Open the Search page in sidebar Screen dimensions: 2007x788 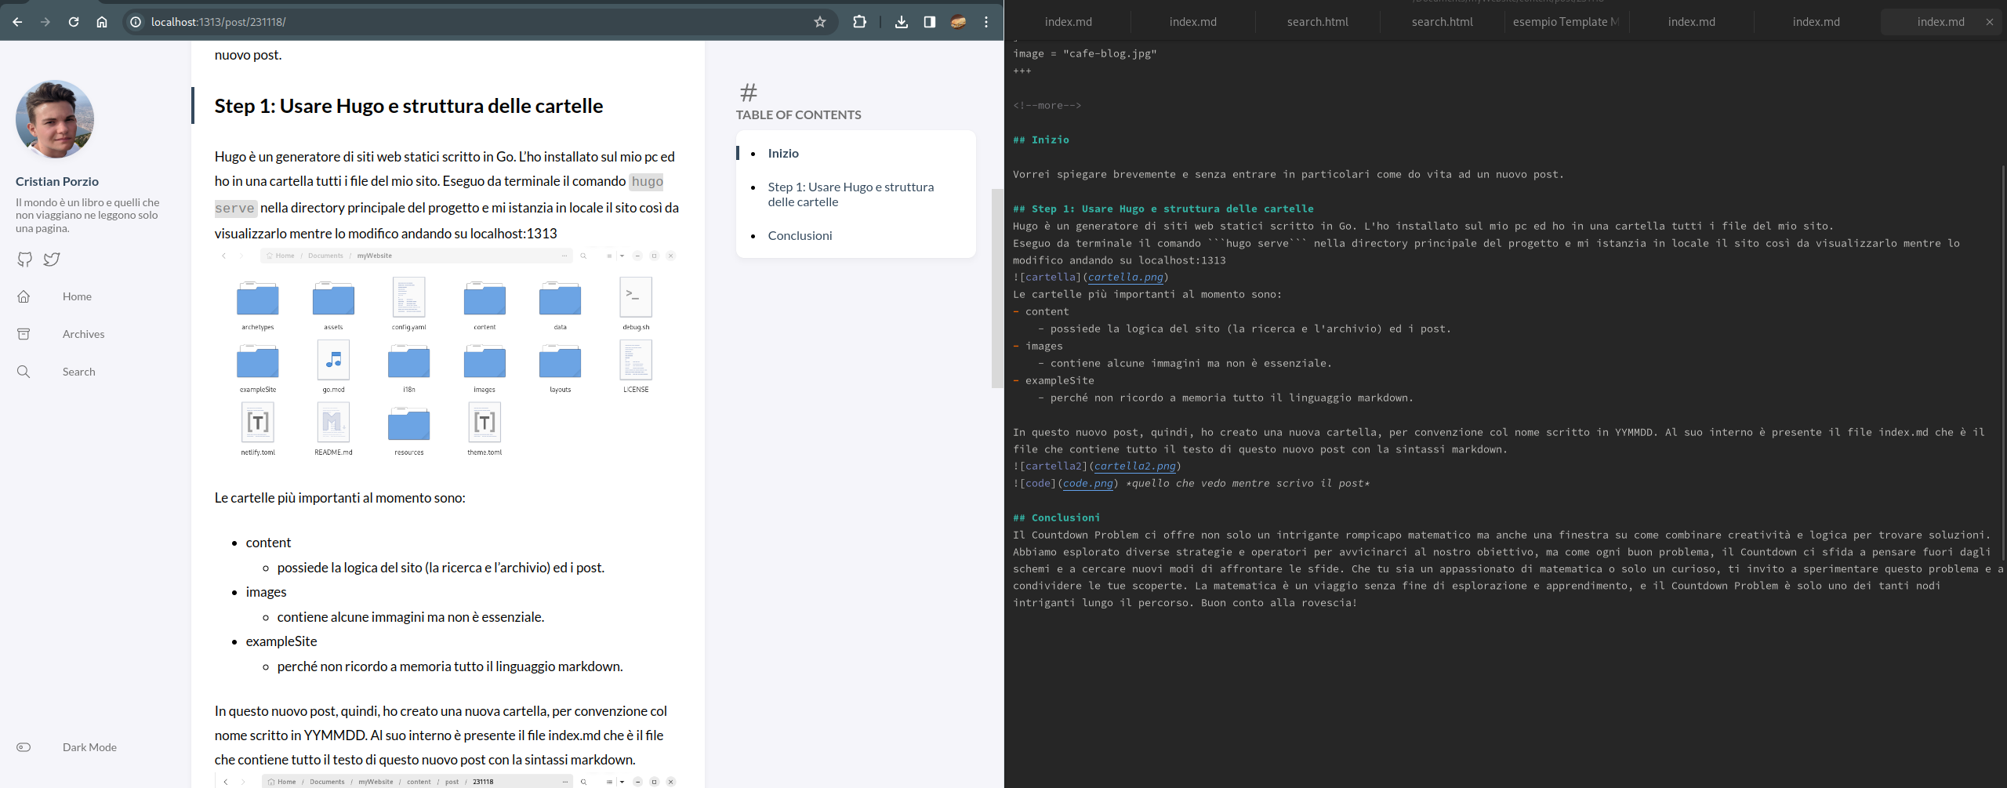point(78,372)
